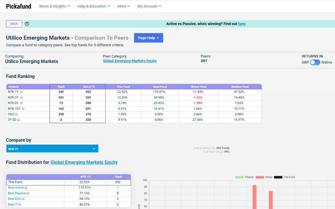Click the help icon beside NTR 5Y
Image resolution: width=335 pixels, height=209 pixels.
pyautogui.click(x=21, y=103)
